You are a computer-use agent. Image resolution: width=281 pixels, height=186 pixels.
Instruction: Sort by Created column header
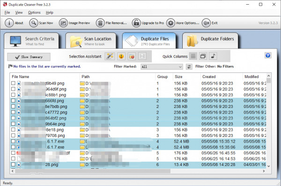point(222,77)
